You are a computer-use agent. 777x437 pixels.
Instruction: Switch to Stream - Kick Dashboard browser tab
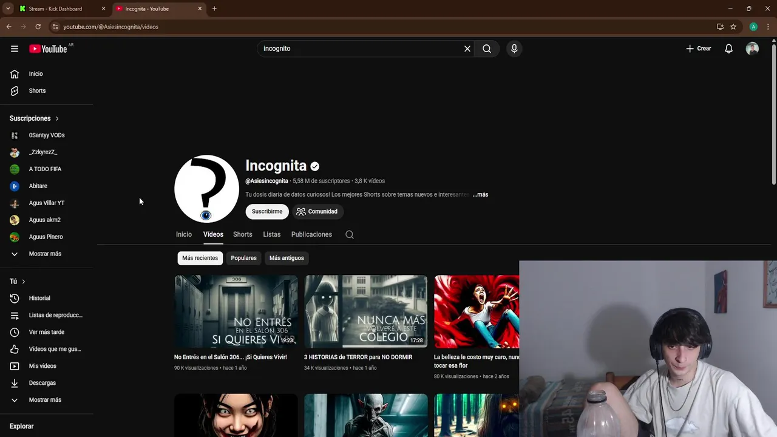point(61,8)
